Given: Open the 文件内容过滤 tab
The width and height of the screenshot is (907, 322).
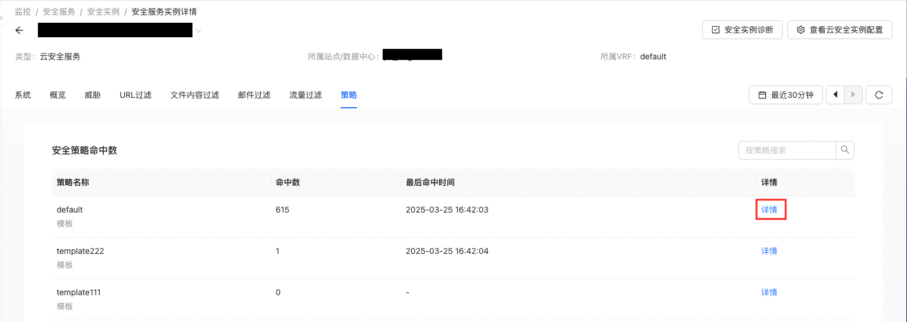Looking at the screenshot, I should [195, 95].
